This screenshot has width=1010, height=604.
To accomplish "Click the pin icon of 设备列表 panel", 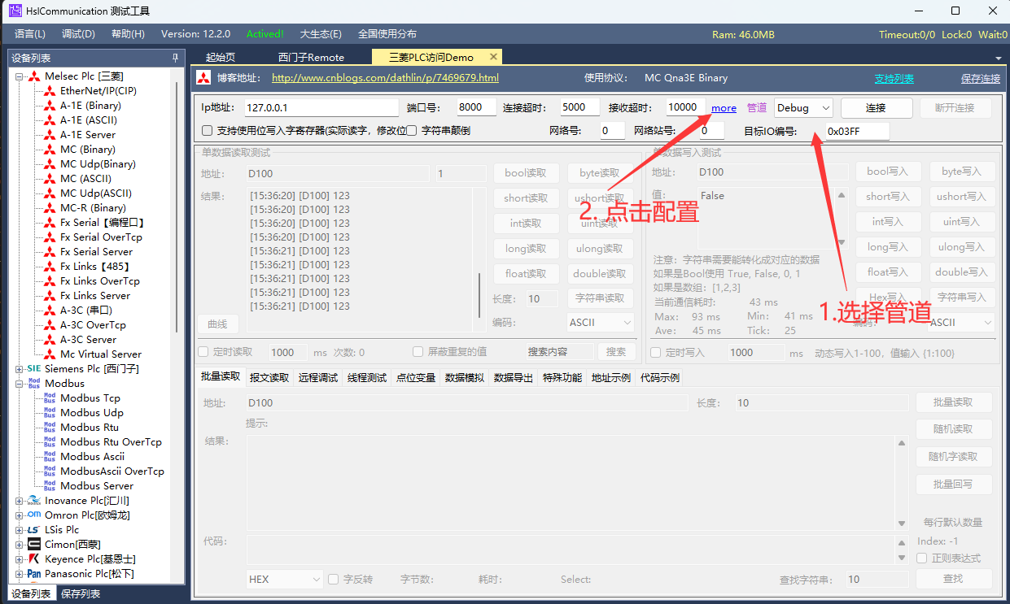I will coord(175,58).
